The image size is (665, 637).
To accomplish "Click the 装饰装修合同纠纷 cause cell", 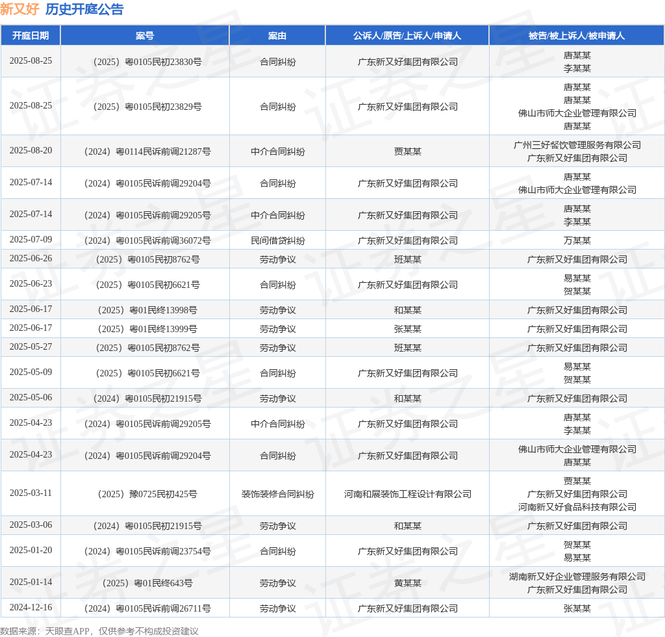I will [278, 494].
